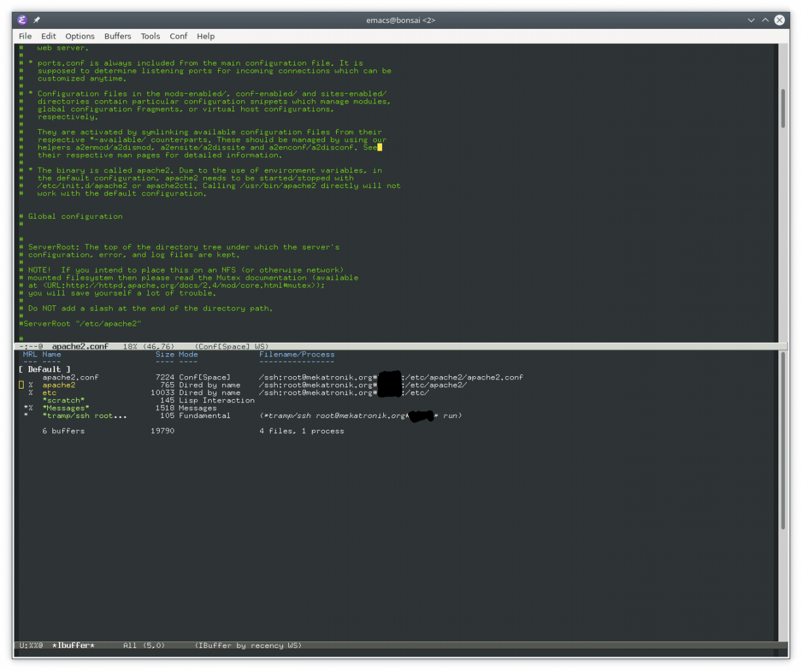The height and width of the screenshot is (671, 802).
Task: Expand the Options menu
Action: click(x=80, y=36)
